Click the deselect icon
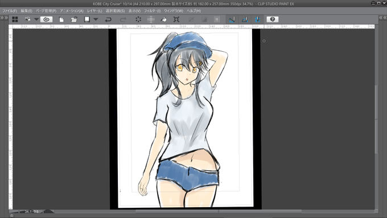 191,19
